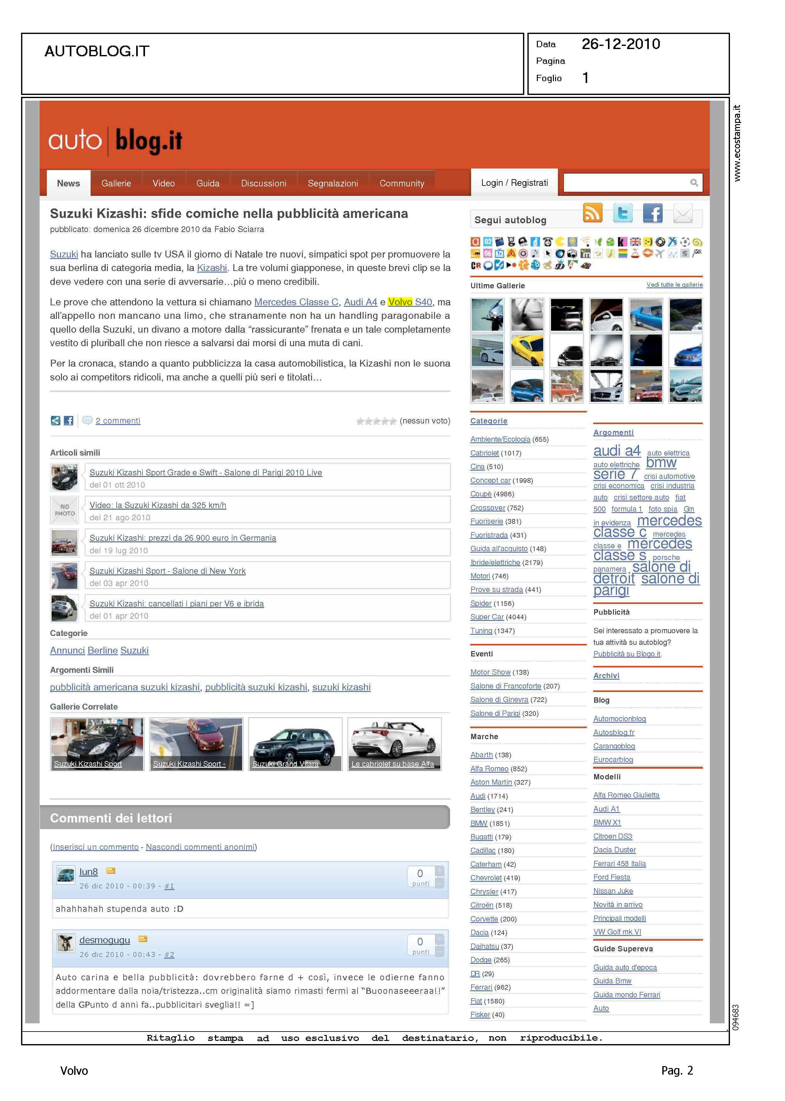Click the Nascondi commenti anonimi link

click(200, 847)
